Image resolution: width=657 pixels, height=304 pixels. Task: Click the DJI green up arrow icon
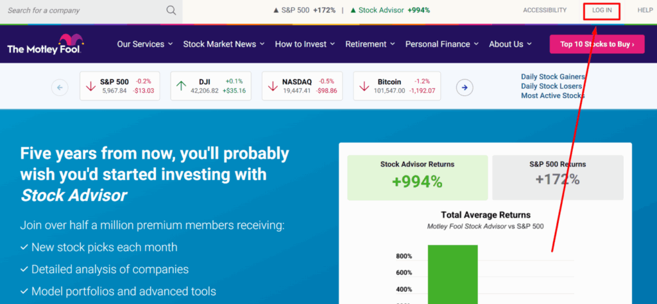(x=182, y=86)
